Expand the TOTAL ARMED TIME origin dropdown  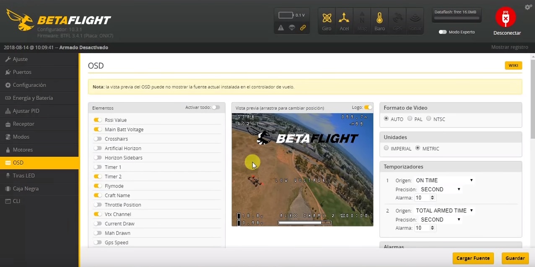coord(444,211)
